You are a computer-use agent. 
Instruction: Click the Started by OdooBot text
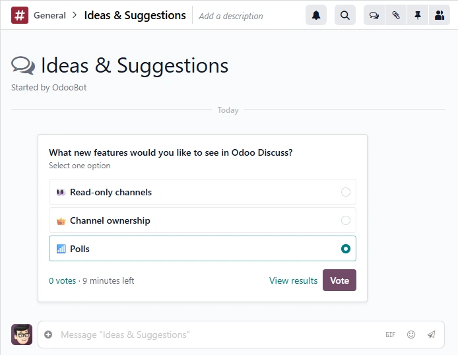click(x=49, y=88)
